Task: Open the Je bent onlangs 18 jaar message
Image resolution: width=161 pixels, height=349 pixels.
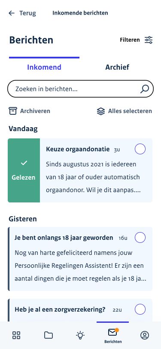Action: click(x=80, y=259)
